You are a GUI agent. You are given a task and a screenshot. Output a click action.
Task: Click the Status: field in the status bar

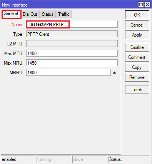129,159
